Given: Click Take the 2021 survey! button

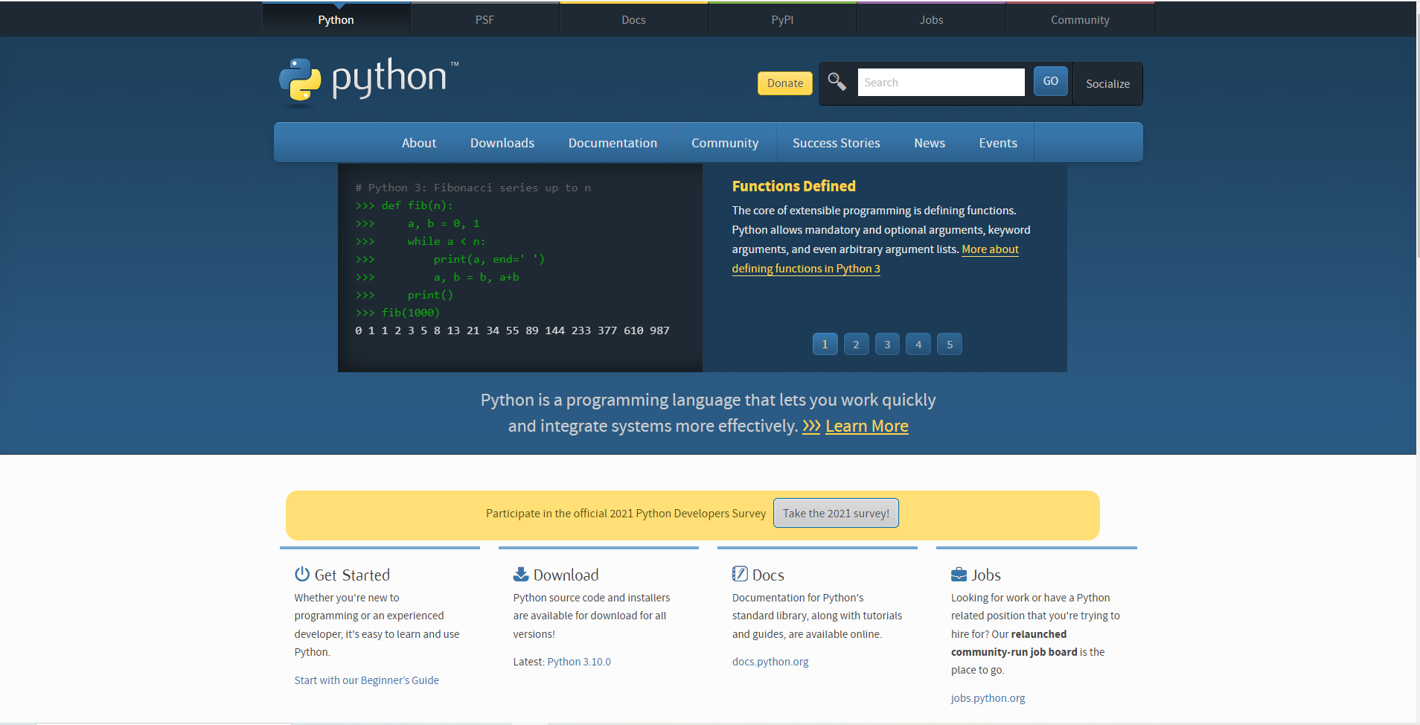Looking at the screenshot, I should tap(836, 513).
